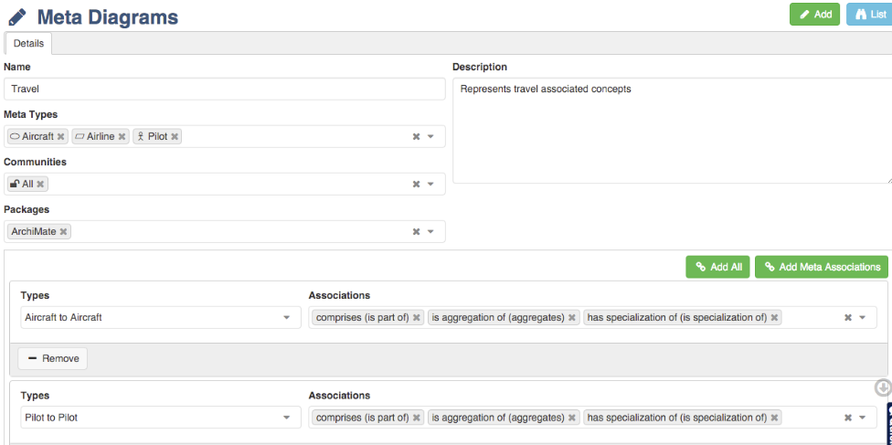
Task: Click the Add All button
Action: click(x=718, y=267)
